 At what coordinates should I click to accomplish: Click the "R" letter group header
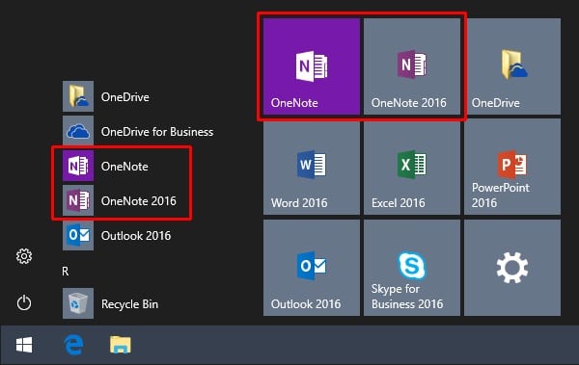tap(66, 272)
